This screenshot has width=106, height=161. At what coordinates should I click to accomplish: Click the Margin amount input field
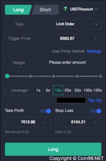[67, 63]
